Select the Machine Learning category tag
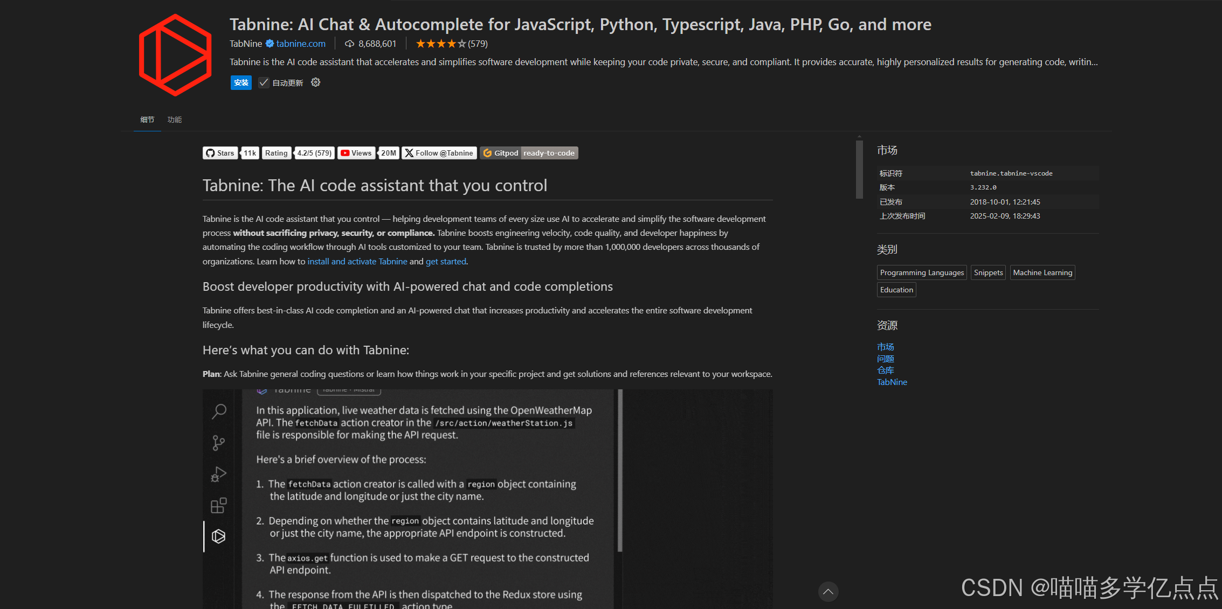 coord(1043,272)
